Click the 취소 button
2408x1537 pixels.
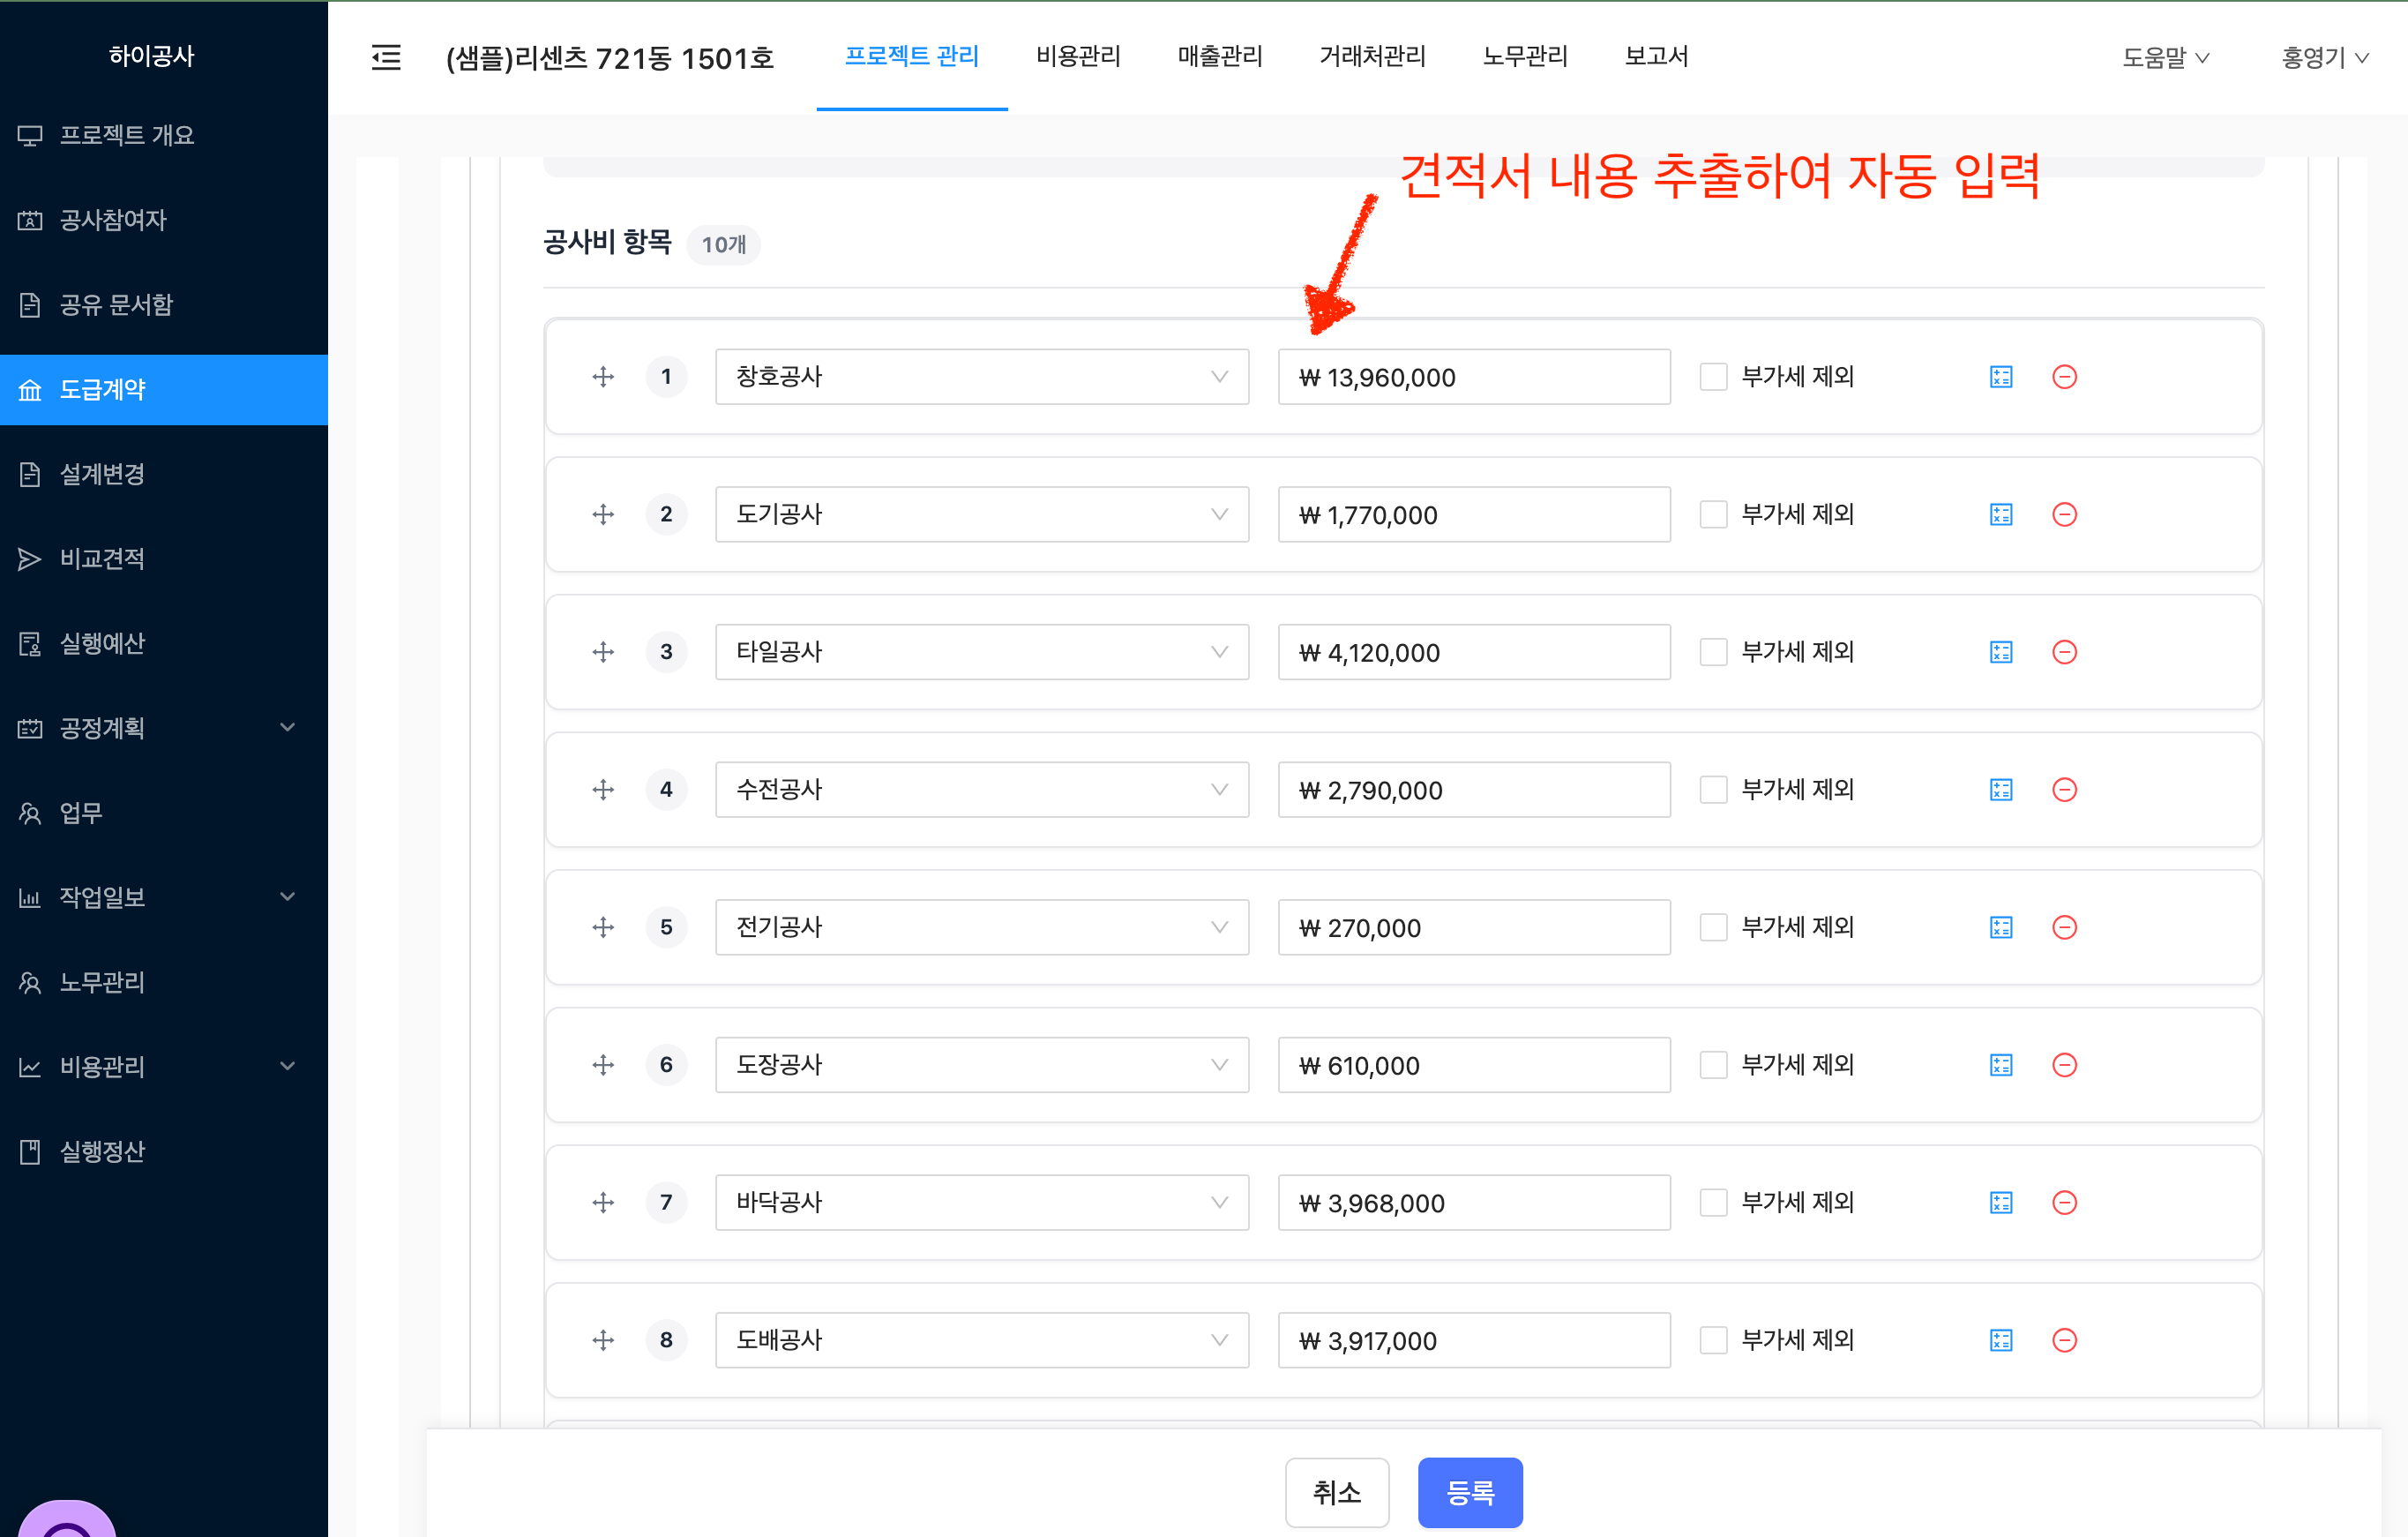pos(1336,1492)
